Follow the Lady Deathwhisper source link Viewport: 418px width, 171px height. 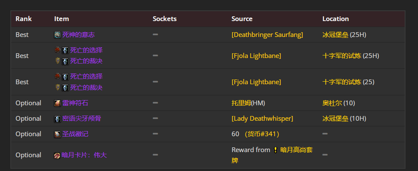pos(262,118)
